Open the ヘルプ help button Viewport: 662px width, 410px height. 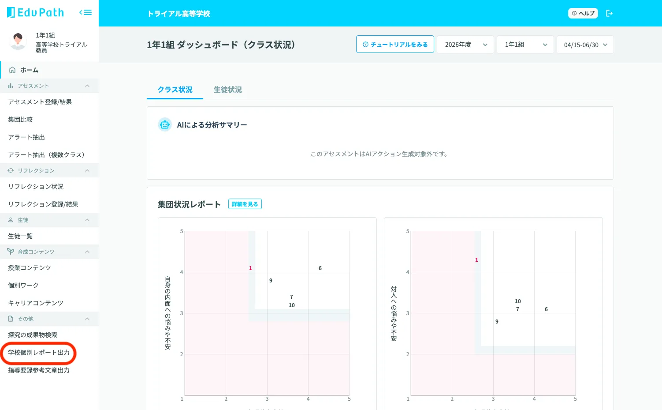(x=583, y=13)
